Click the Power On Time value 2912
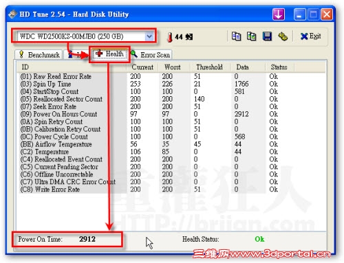 pos(87,239)
